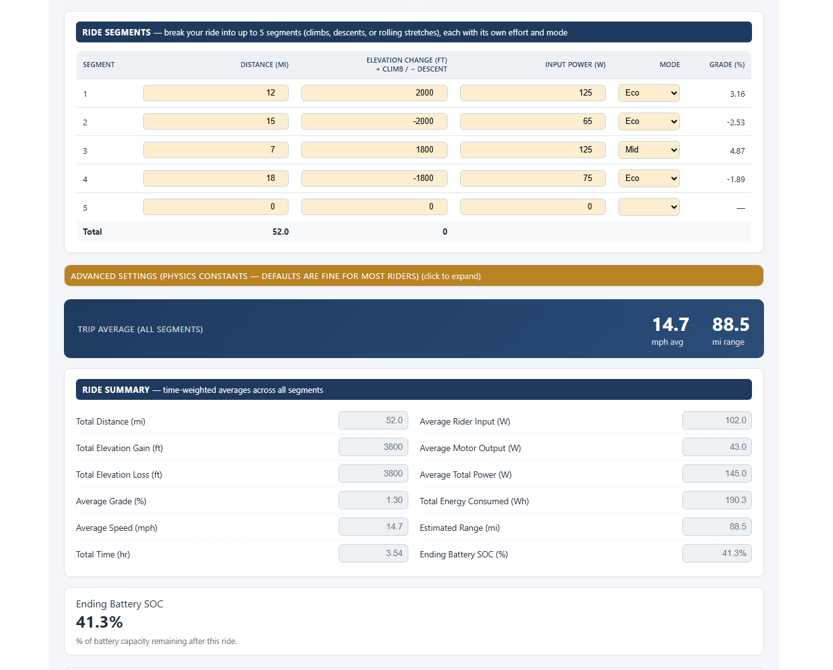Open the Mode dropdown for segment 4
Screen dimensions: 833x670
coord(649,178)
